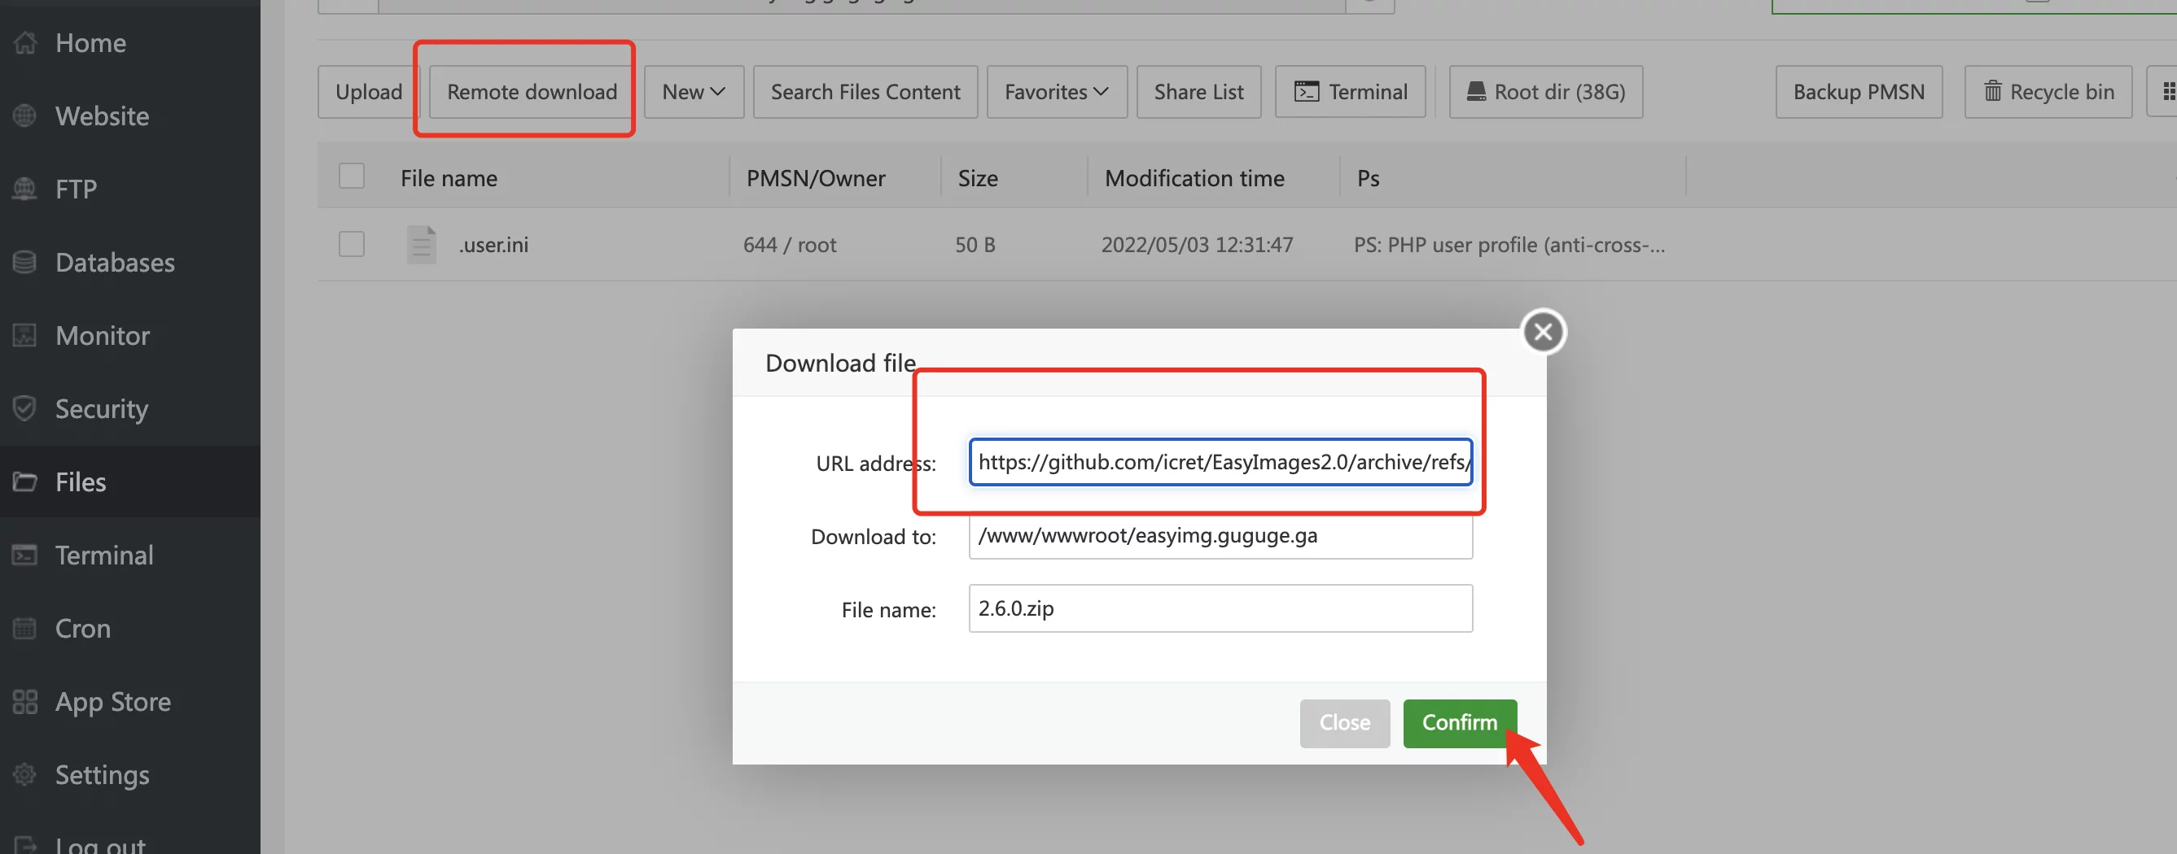The image size is (2177, 854).
Task: Click the Home icon in sidebar
Action: 25,42
